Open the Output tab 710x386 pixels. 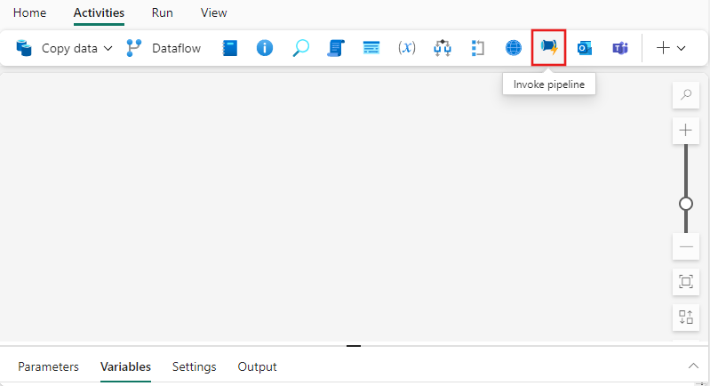(x=257, y=366)
